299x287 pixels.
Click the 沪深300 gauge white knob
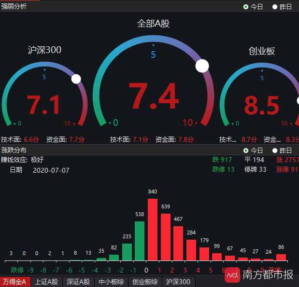click(x=76, y=79)
